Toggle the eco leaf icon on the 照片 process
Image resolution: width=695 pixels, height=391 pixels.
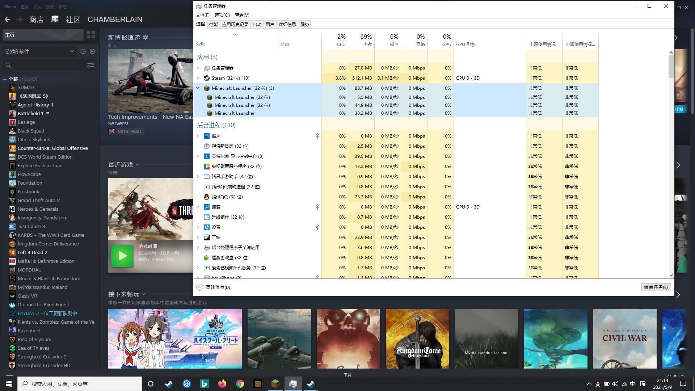click(317, 136)
